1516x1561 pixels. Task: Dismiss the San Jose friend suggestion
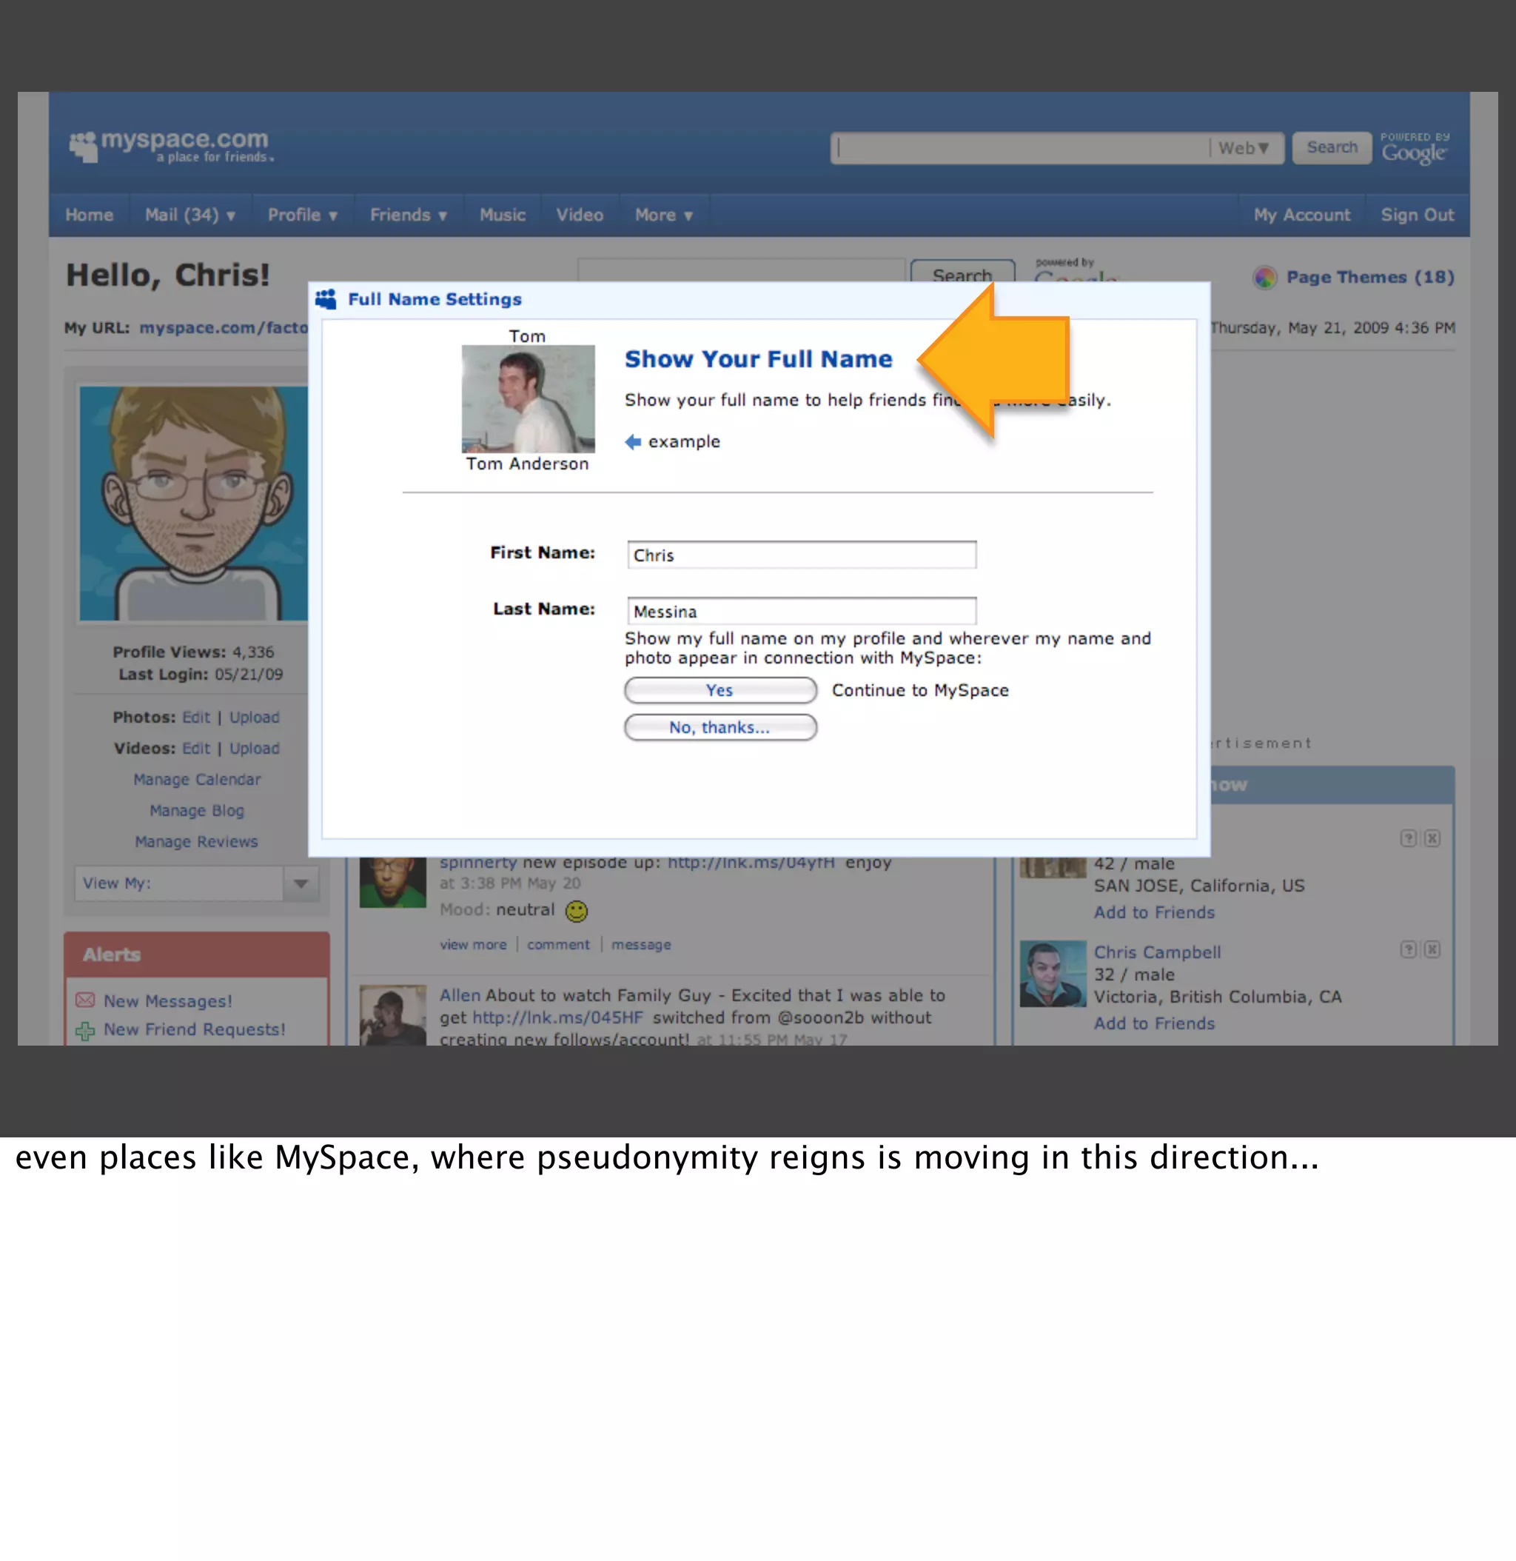click(1432, 838)
